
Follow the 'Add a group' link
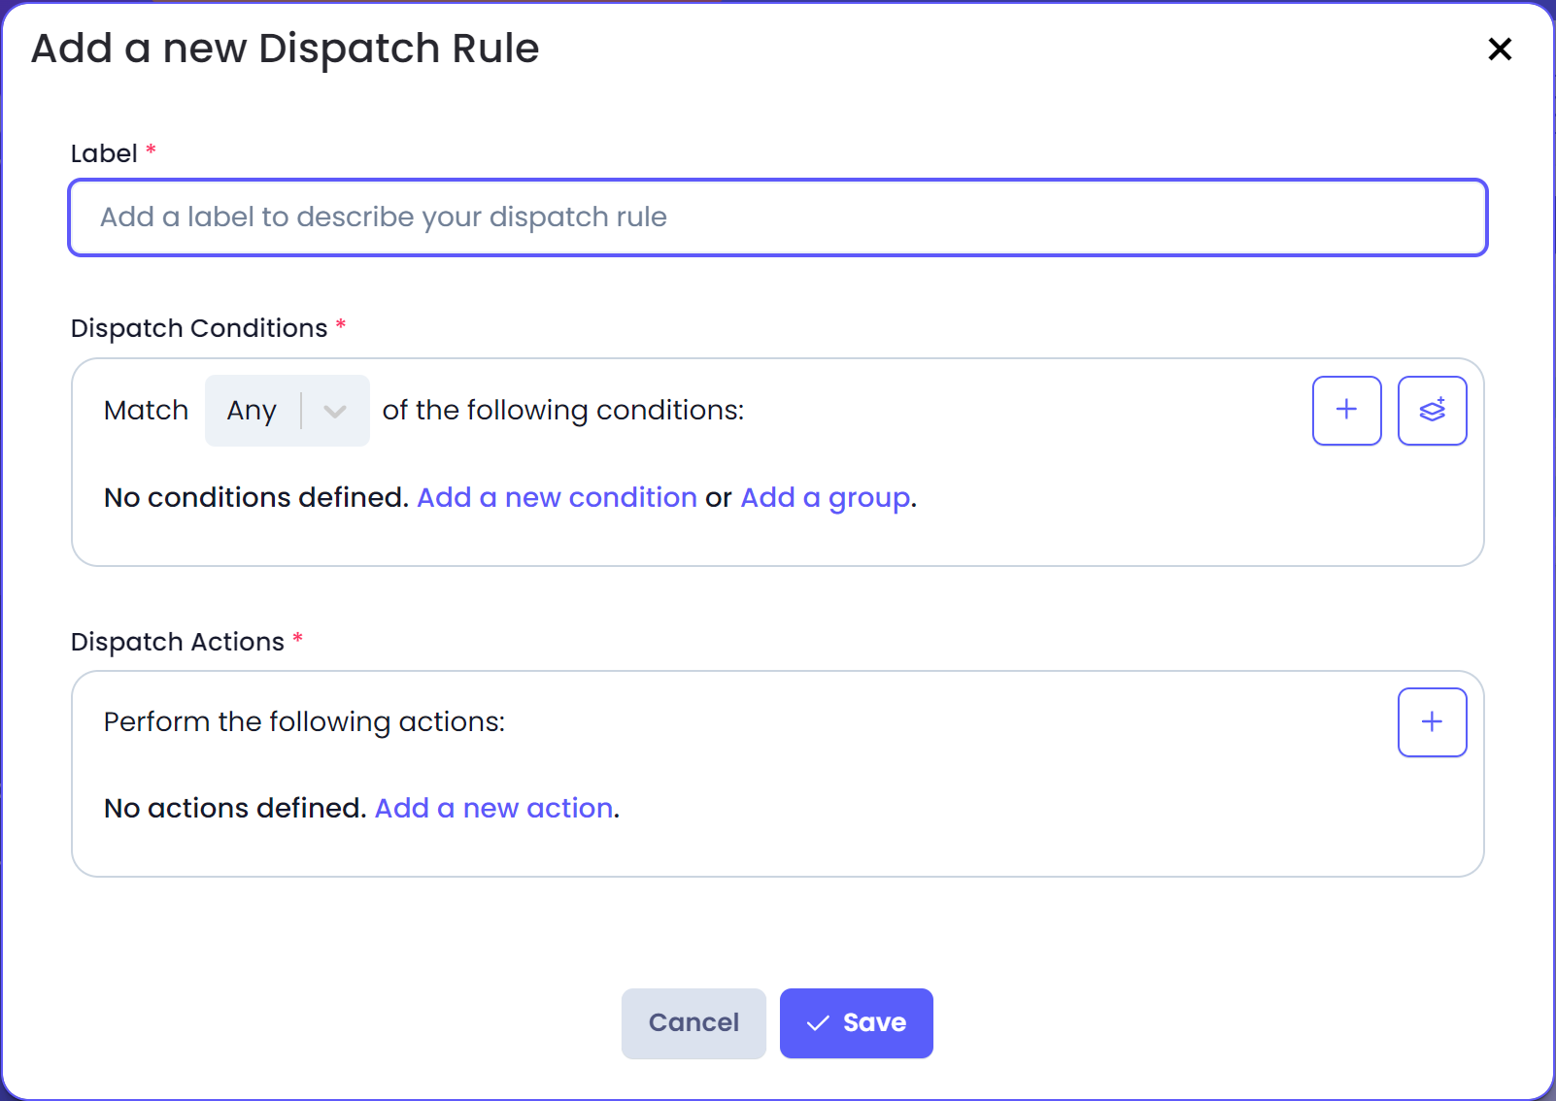826,497
